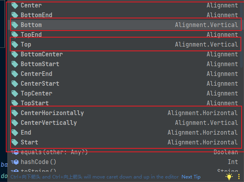244x182 pixels.
Task: Click the tag icon next to Bottom
Action: click(15, 25)
